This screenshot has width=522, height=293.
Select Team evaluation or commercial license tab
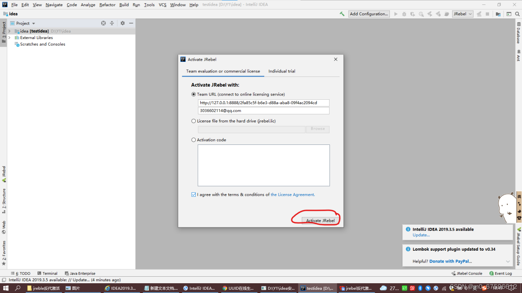pos(223,71)
